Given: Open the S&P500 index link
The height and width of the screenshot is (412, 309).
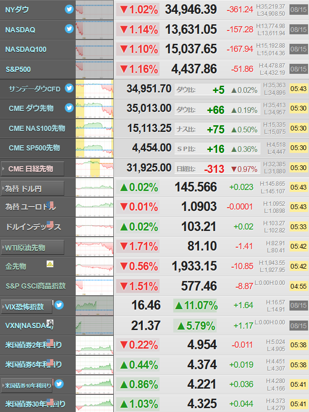Looking at the screenshot, I should [18, 70].
